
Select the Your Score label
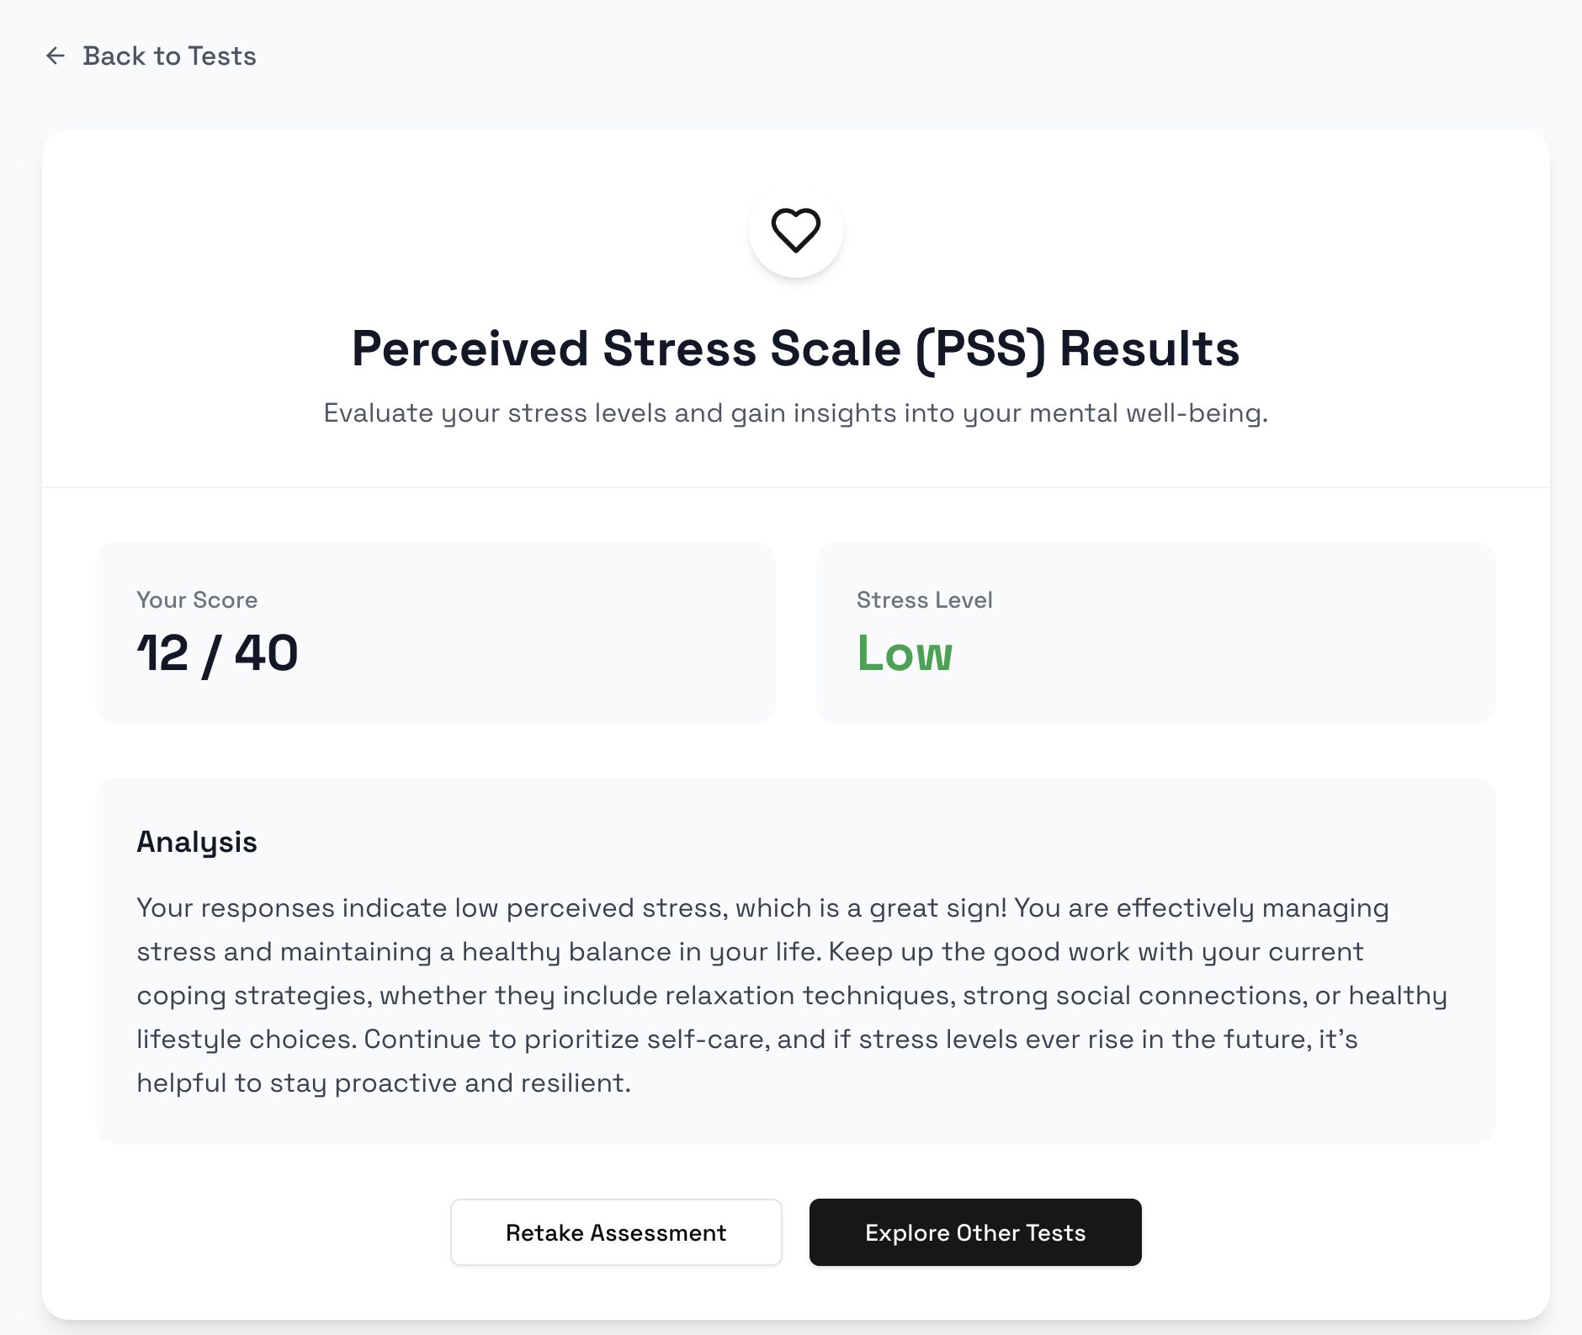pos(197,600)
